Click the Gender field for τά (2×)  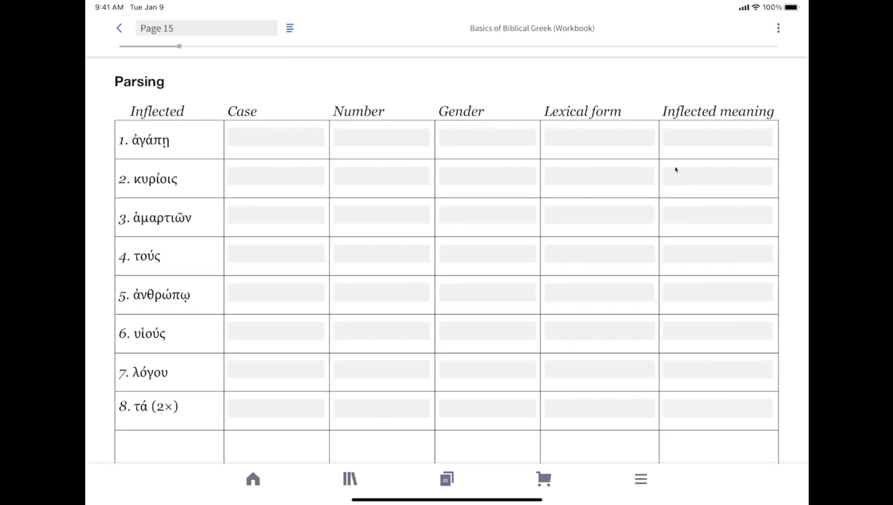487,409
